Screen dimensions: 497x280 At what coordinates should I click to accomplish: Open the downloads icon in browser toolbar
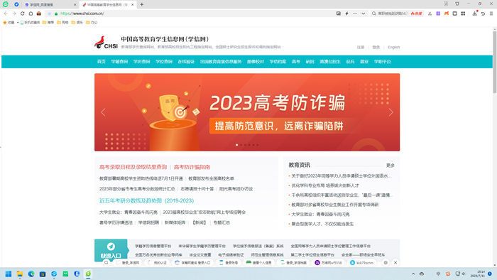pyautogui.click(x=474, y=14)
